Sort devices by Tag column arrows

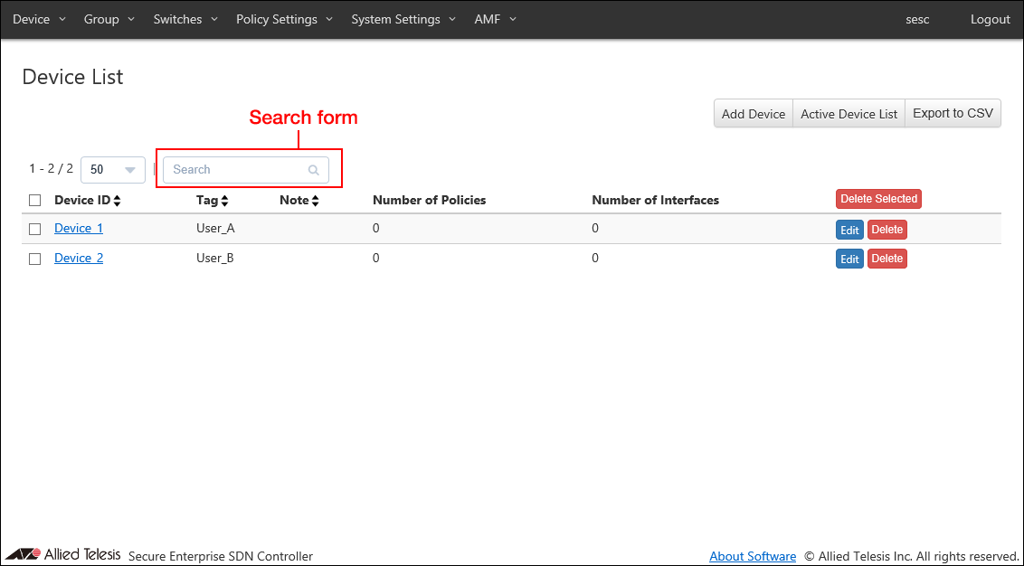click(x=224, y=201)
